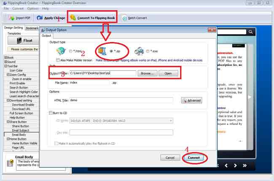Enable Also Make Mobile Version checkbox
This screenshot has width=274, height=181.
pos(58,60)
